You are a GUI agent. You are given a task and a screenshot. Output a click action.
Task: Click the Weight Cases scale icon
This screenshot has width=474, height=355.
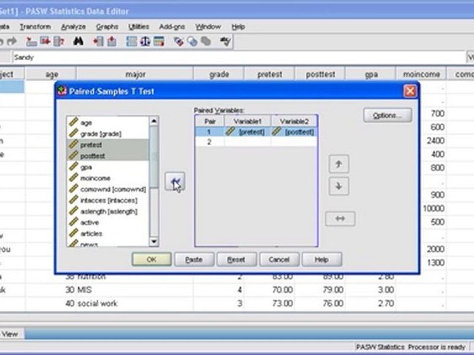[x=145, y=41]
